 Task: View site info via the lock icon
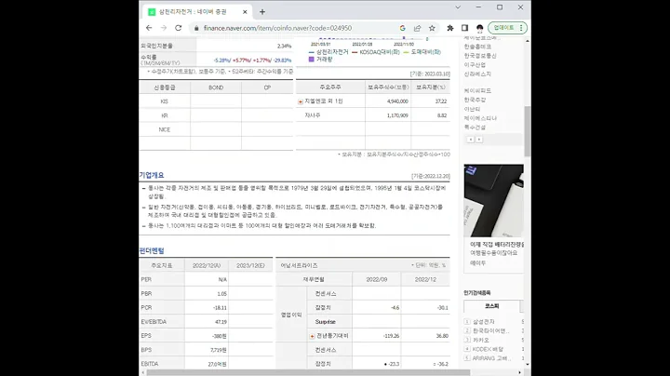tap(196, 28)
